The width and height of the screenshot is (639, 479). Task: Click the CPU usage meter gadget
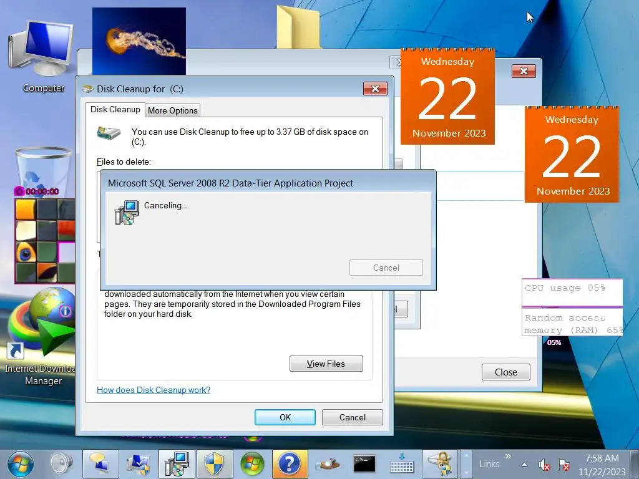click(572, 293)
